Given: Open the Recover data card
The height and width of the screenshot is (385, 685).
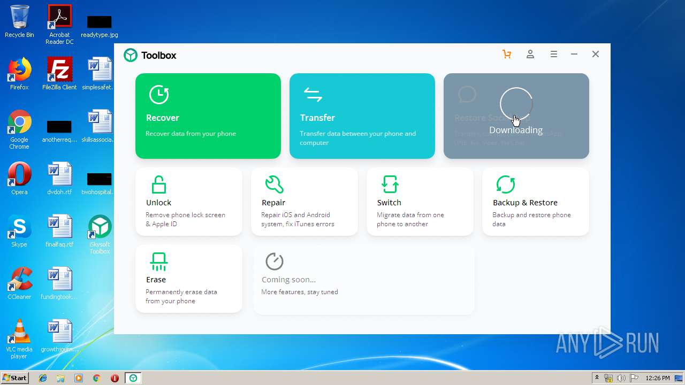Looking at the screenshot, I should coord(208,116).
